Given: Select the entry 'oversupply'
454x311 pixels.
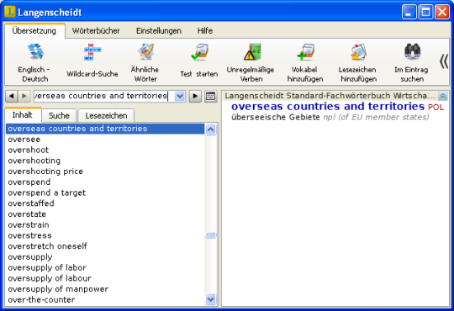Looking at the screenshot, I should tap(105, 257).
